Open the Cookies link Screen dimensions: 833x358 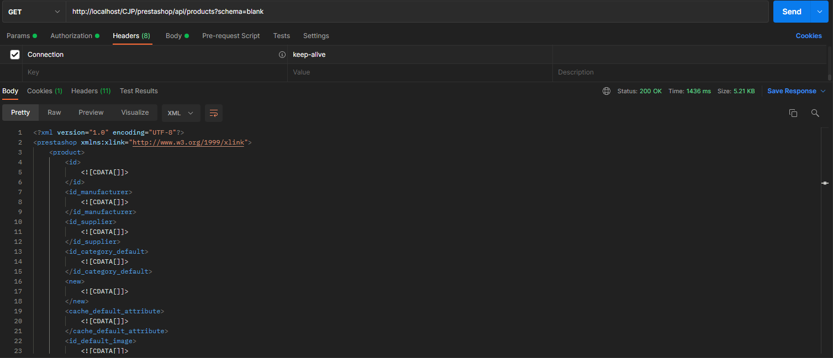(x=809, y=36)
